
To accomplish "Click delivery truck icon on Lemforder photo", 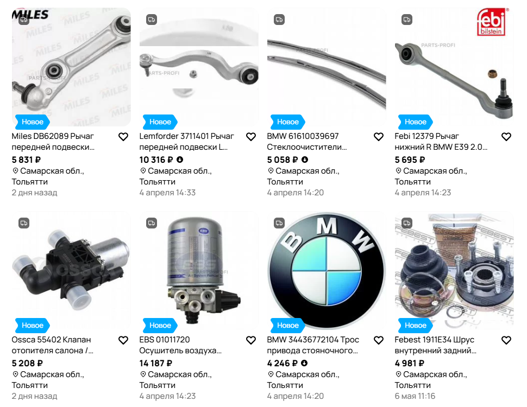I will click(x=152, y=20).
